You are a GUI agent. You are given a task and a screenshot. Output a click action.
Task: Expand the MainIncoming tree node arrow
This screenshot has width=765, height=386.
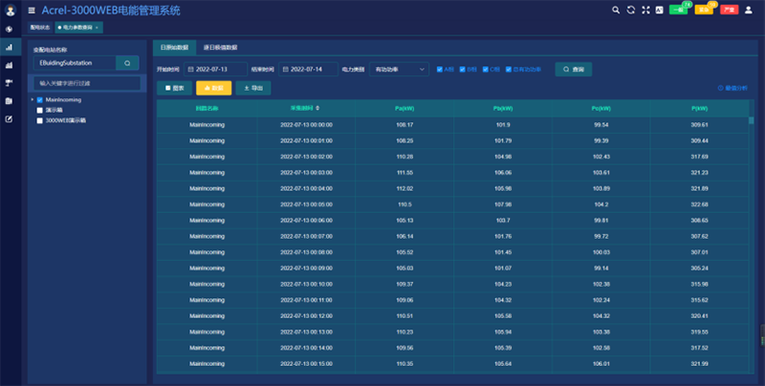point(32,99)
